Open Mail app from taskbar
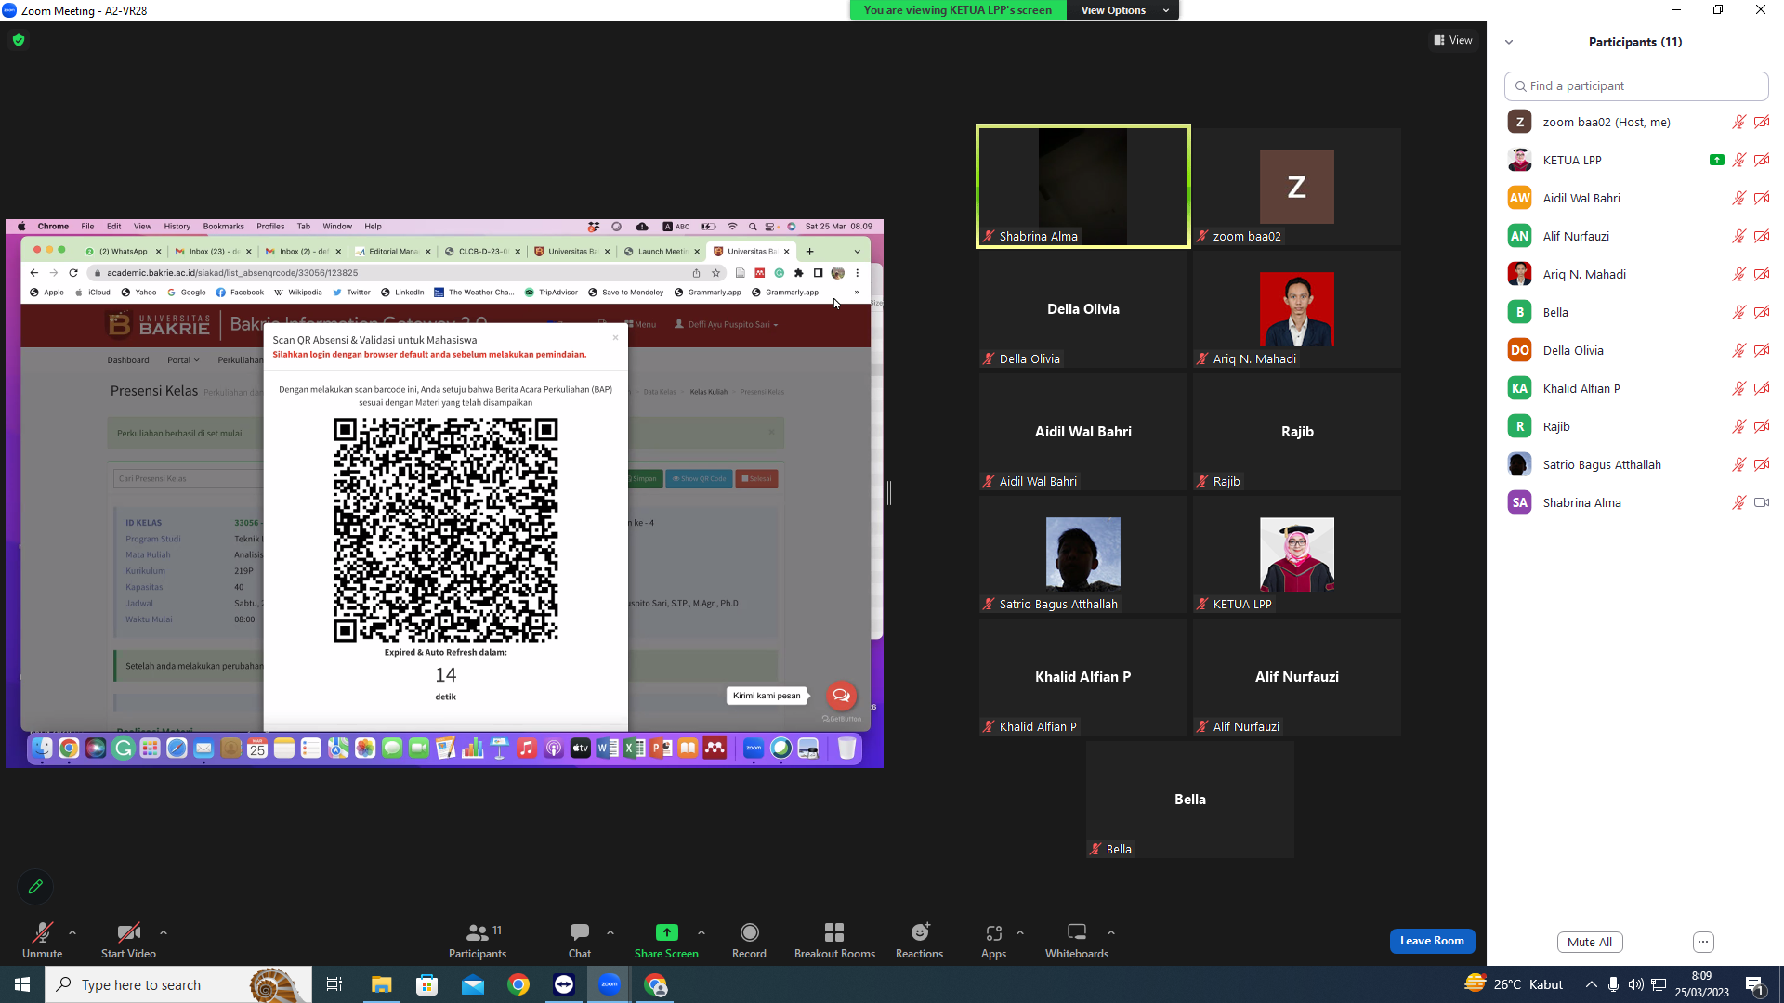1784x1003 pixels. (x=473, y=984)
